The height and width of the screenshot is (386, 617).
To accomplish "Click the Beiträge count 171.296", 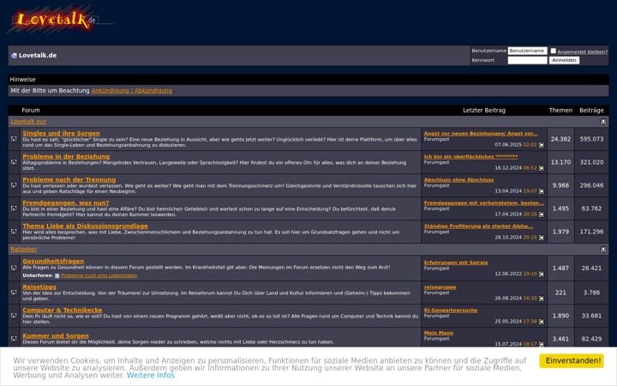I will pos(591,232).
